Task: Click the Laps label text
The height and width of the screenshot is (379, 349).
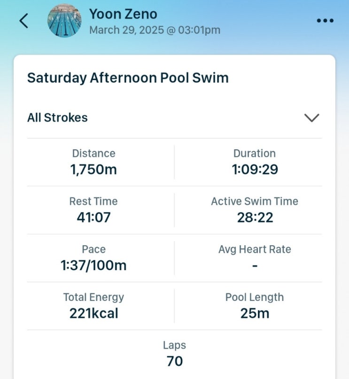Action: pos(174,345)
